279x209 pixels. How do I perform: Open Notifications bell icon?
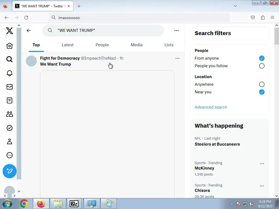10,73
